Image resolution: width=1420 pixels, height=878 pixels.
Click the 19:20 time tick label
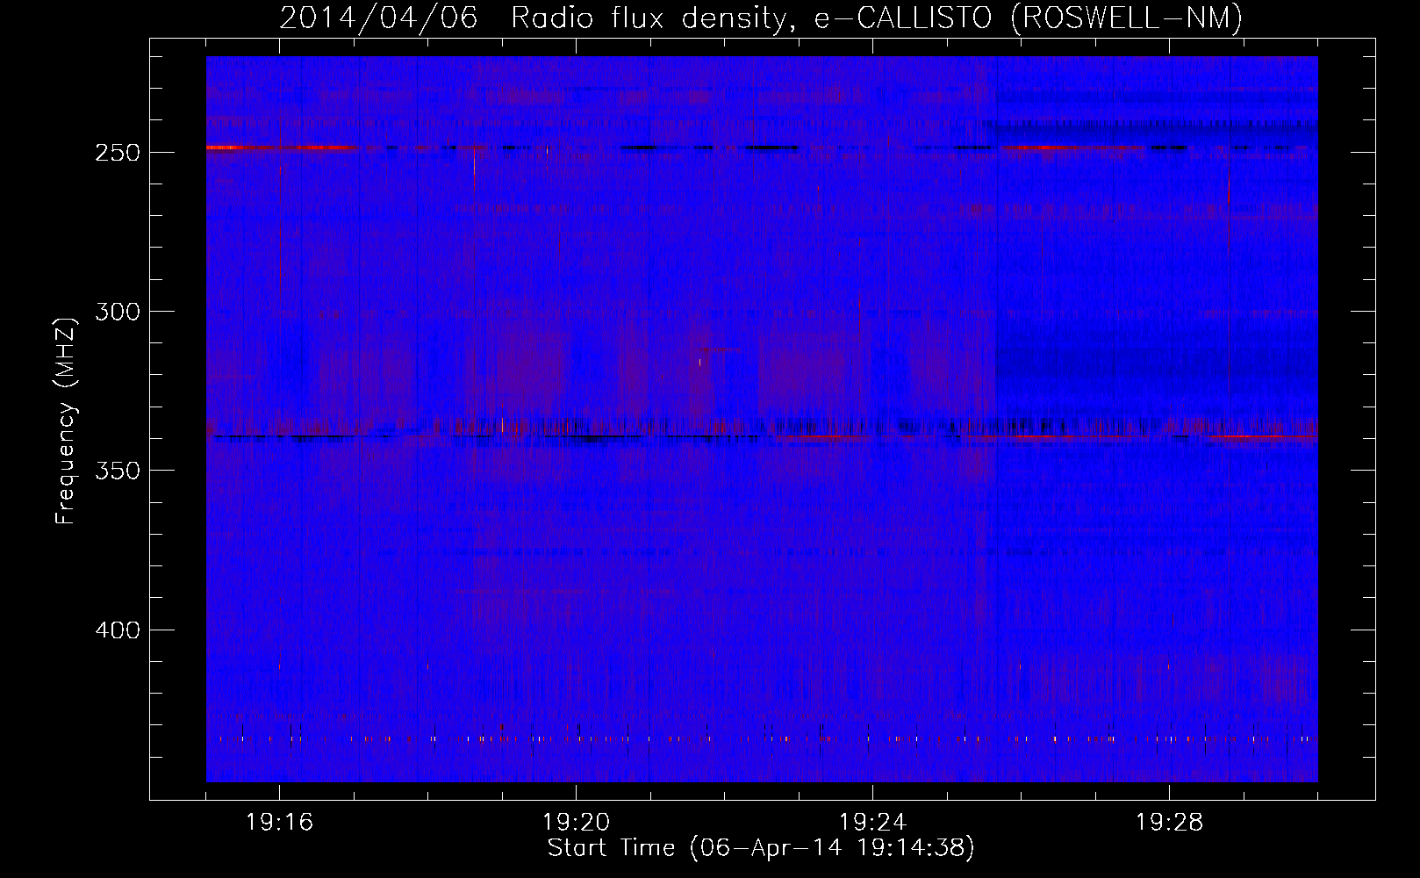[x=576, y=823]
